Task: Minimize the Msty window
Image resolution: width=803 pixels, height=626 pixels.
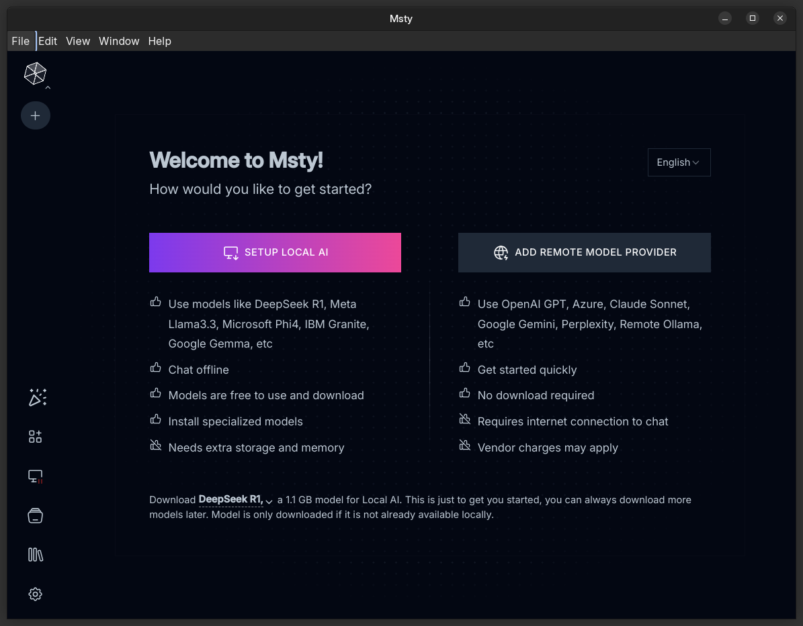Action: (725, 18)
